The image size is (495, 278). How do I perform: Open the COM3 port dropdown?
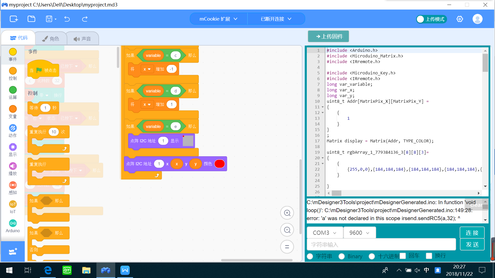[x=325, y=233]
